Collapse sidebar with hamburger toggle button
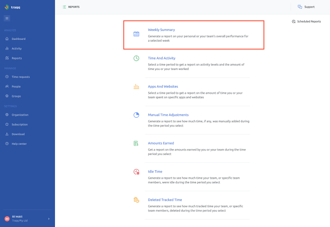Viewport: 330px width, 227px height. (7, 18)
